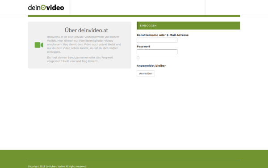Click the Einloggen header bar
The height and width of the screenshot is (168, 268).
point(188,26)
